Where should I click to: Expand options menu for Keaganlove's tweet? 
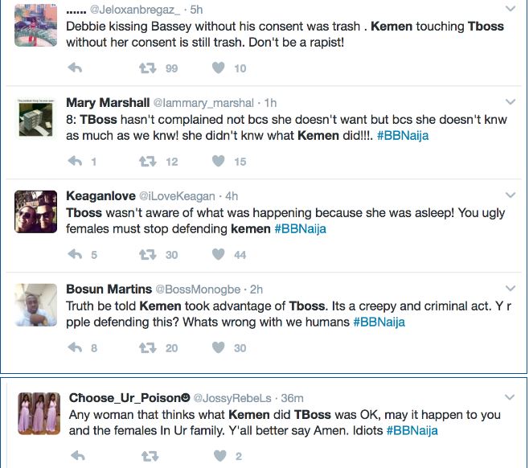pos(510,195)
